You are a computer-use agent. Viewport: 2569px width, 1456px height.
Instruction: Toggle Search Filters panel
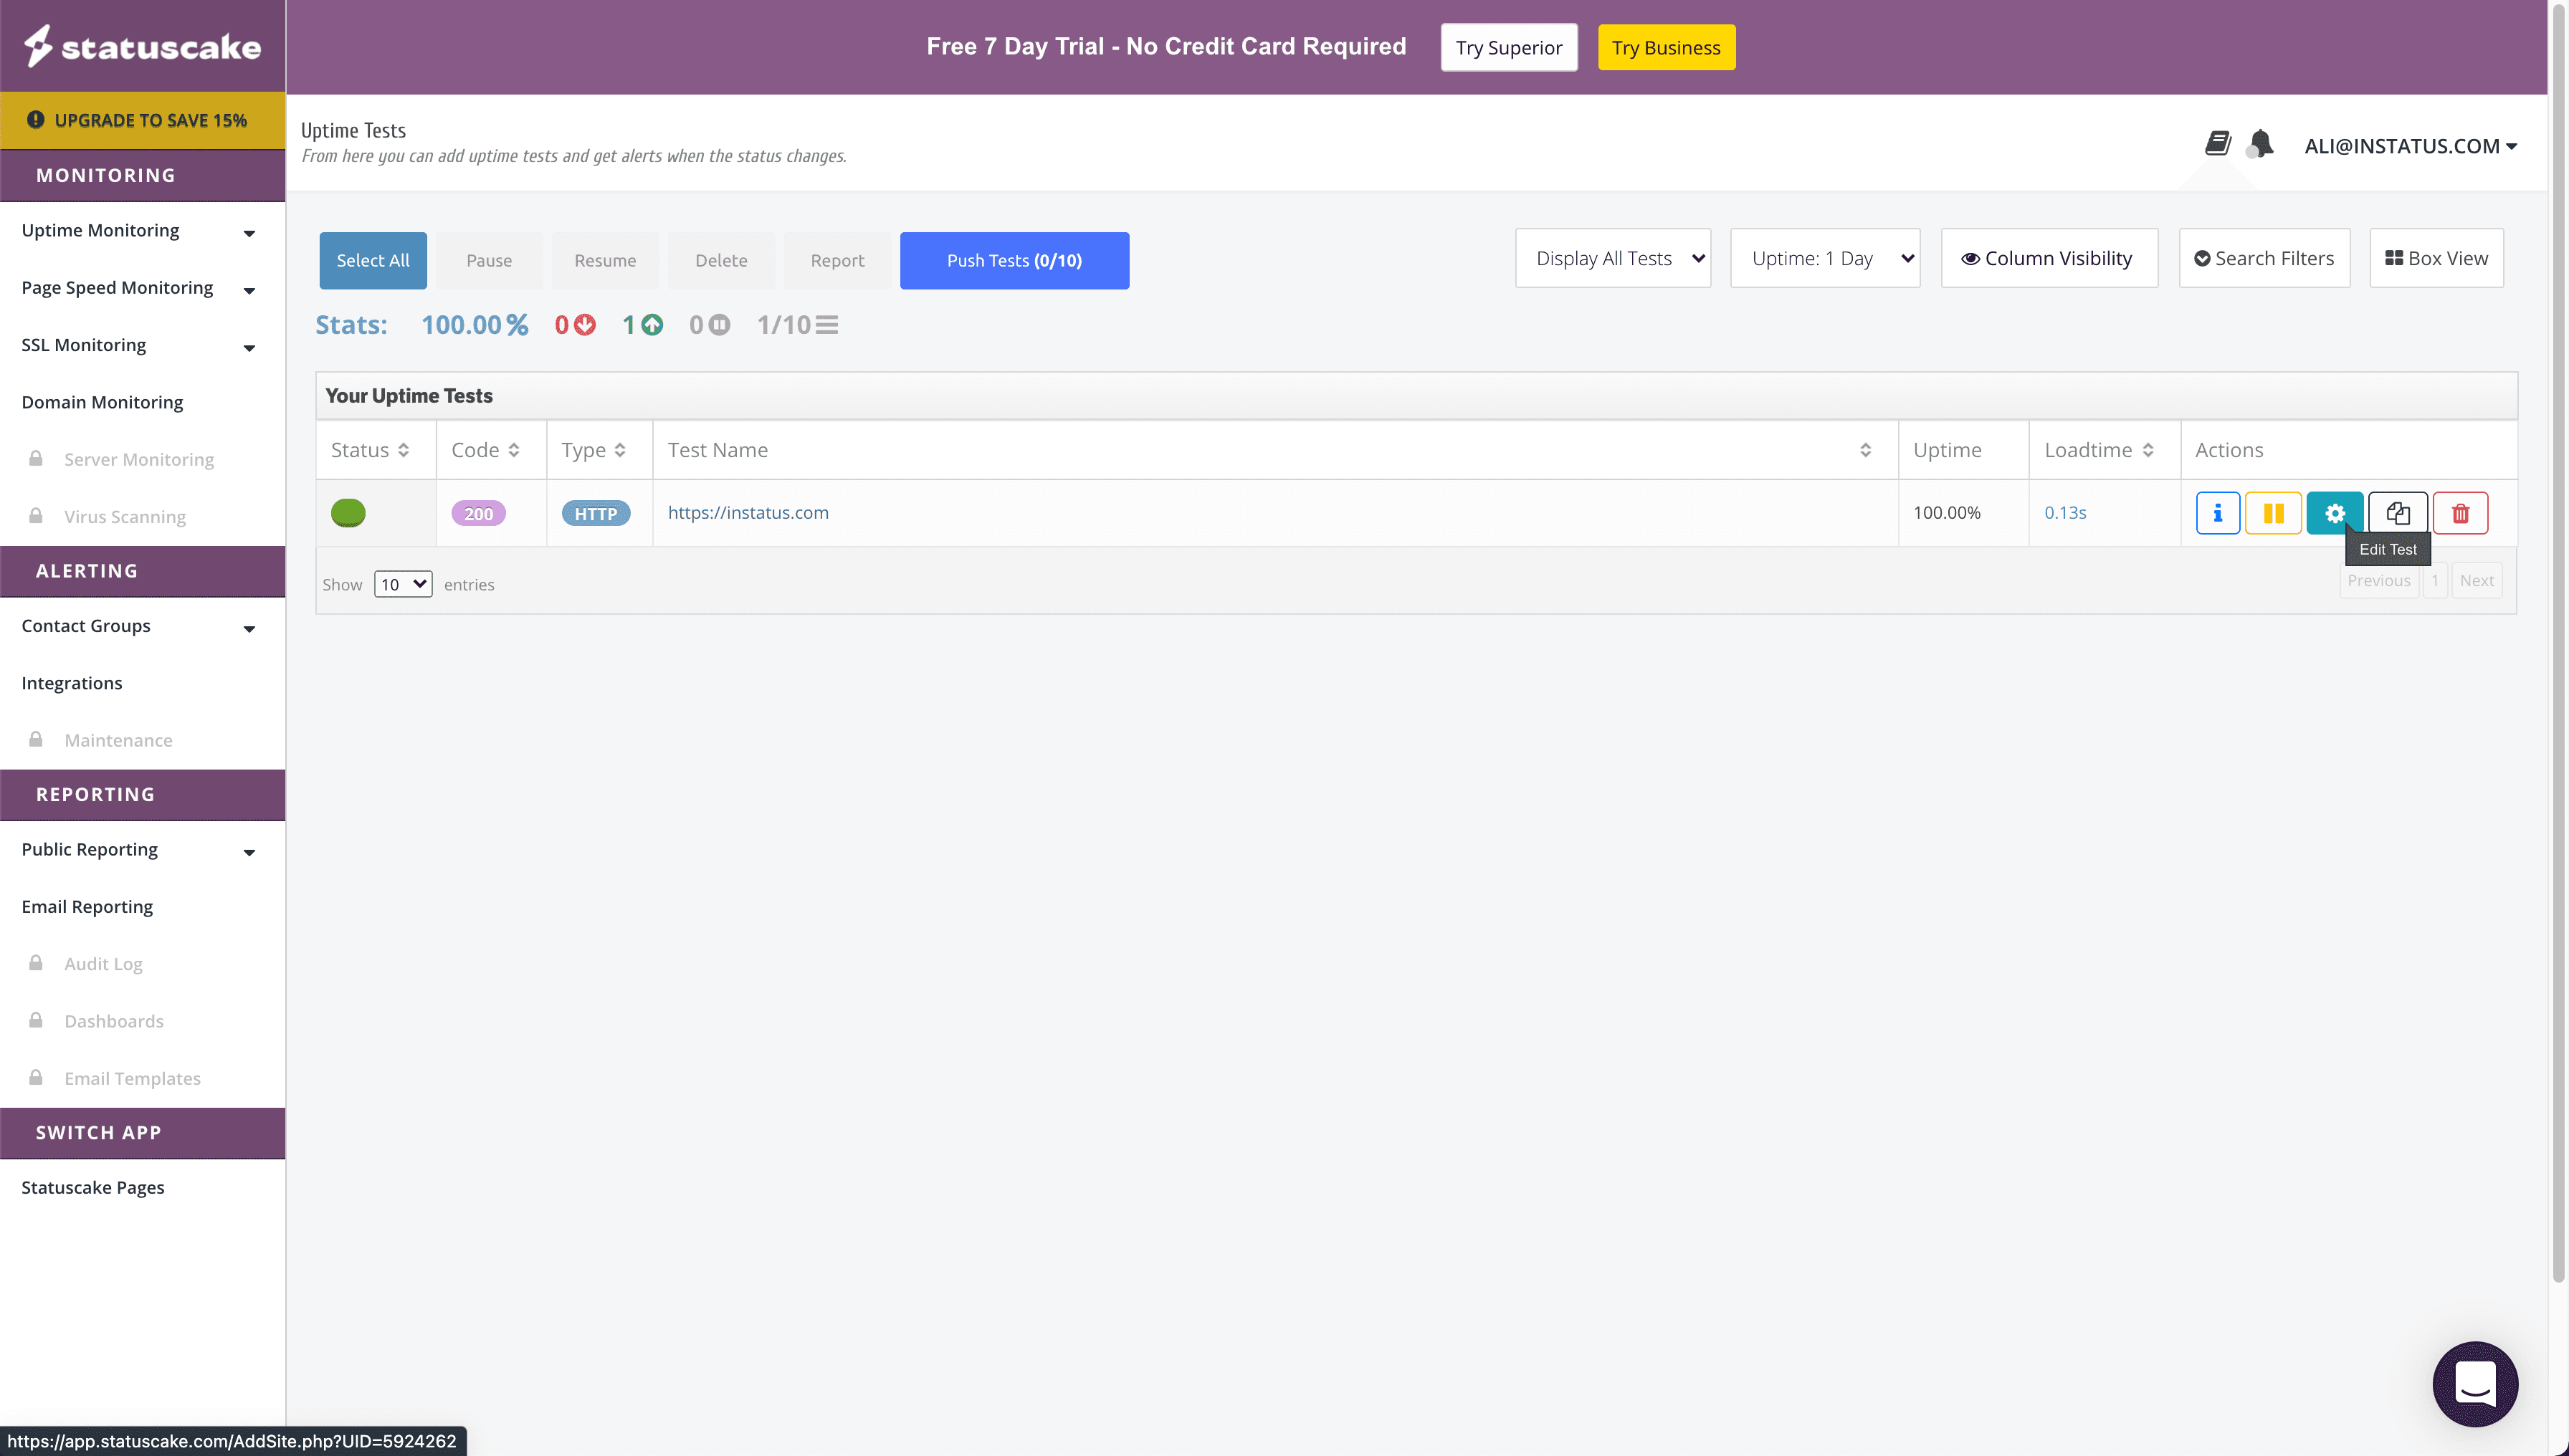(x=2264, y=258)
